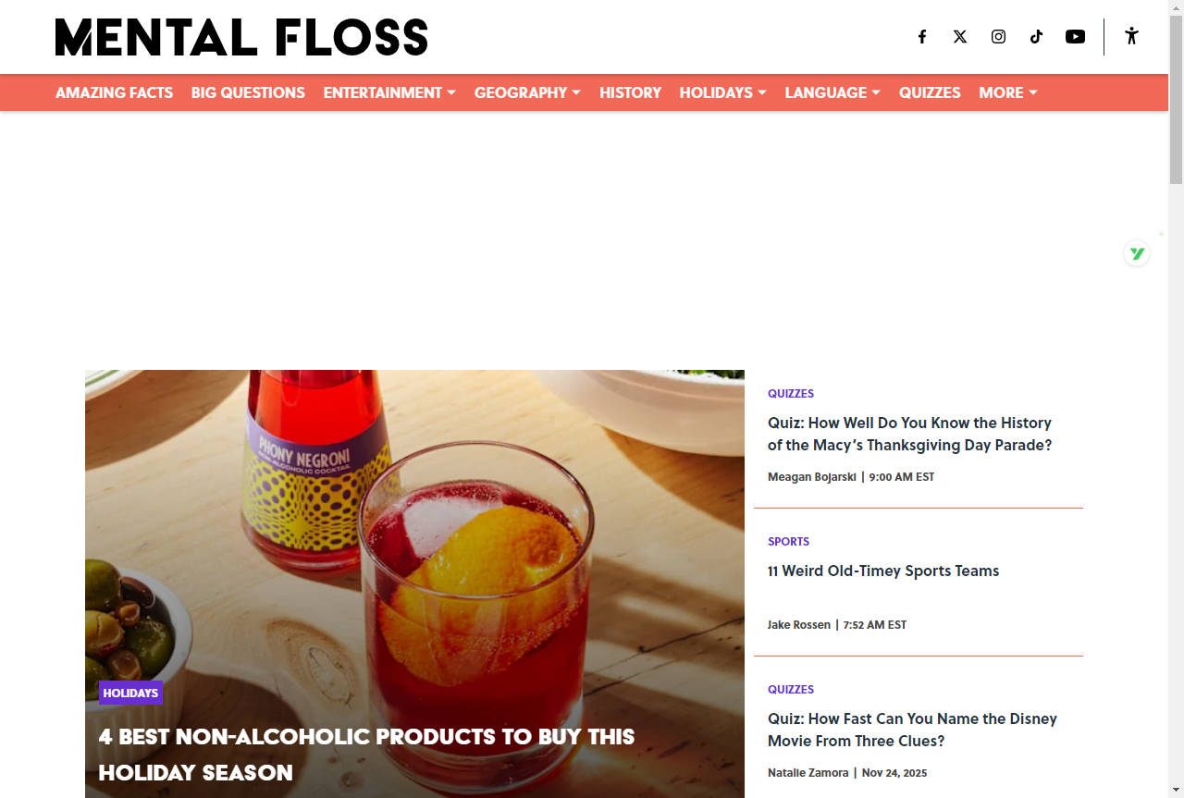Viewport: 1184px width, 798px height.
Task: Expand the More menu
Action: tap(1008, 92)
